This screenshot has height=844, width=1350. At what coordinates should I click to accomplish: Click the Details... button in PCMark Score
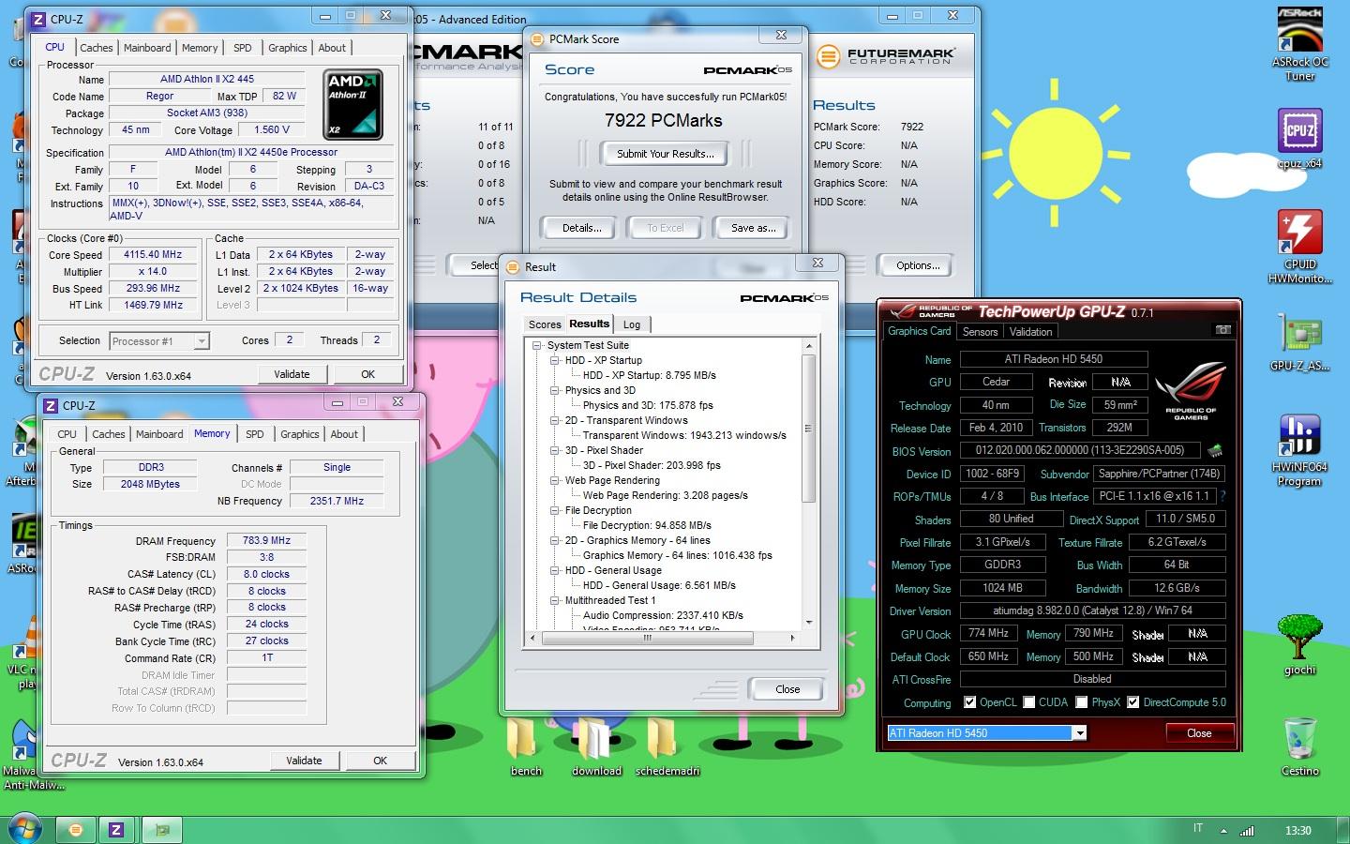tap(581, 228)
